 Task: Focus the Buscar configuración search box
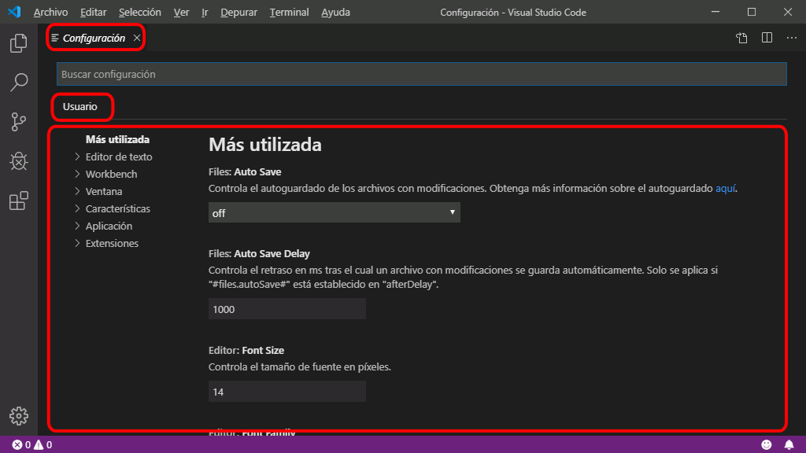coord(422,74)
